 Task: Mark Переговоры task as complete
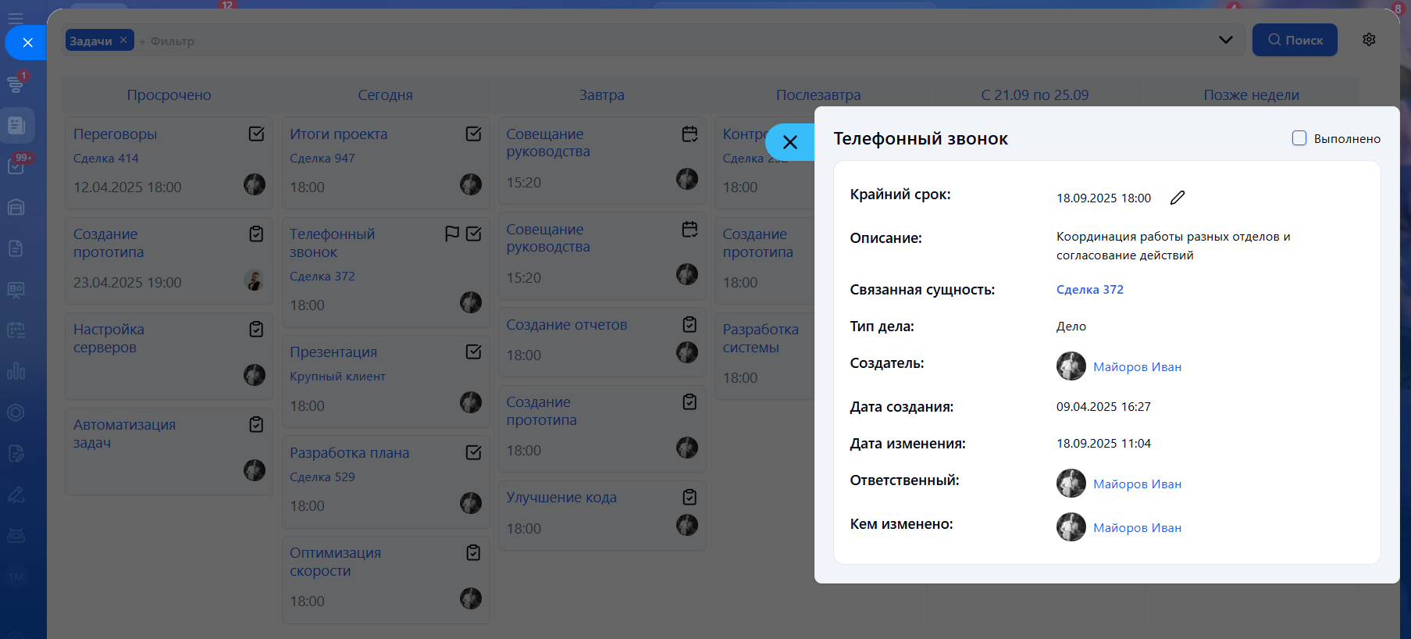256,134
